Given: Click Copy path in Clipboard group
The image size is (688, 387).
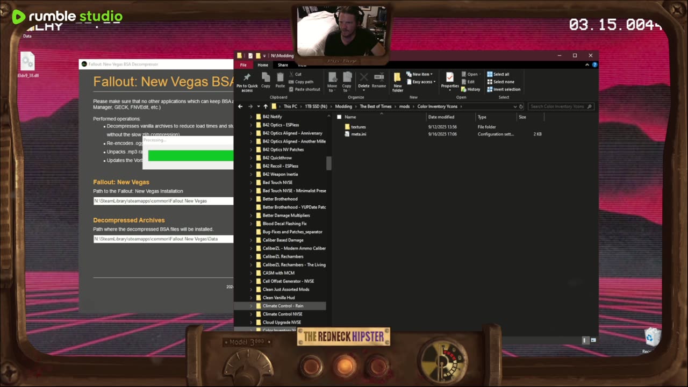Looking at the screenshot, I should tap(301, 82).
